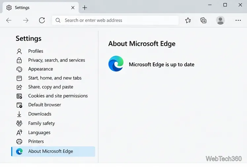Click the Settings sidebar heading
Image resolution: width=247 pixels, height=167 pixels.
(x=28, y=39)
